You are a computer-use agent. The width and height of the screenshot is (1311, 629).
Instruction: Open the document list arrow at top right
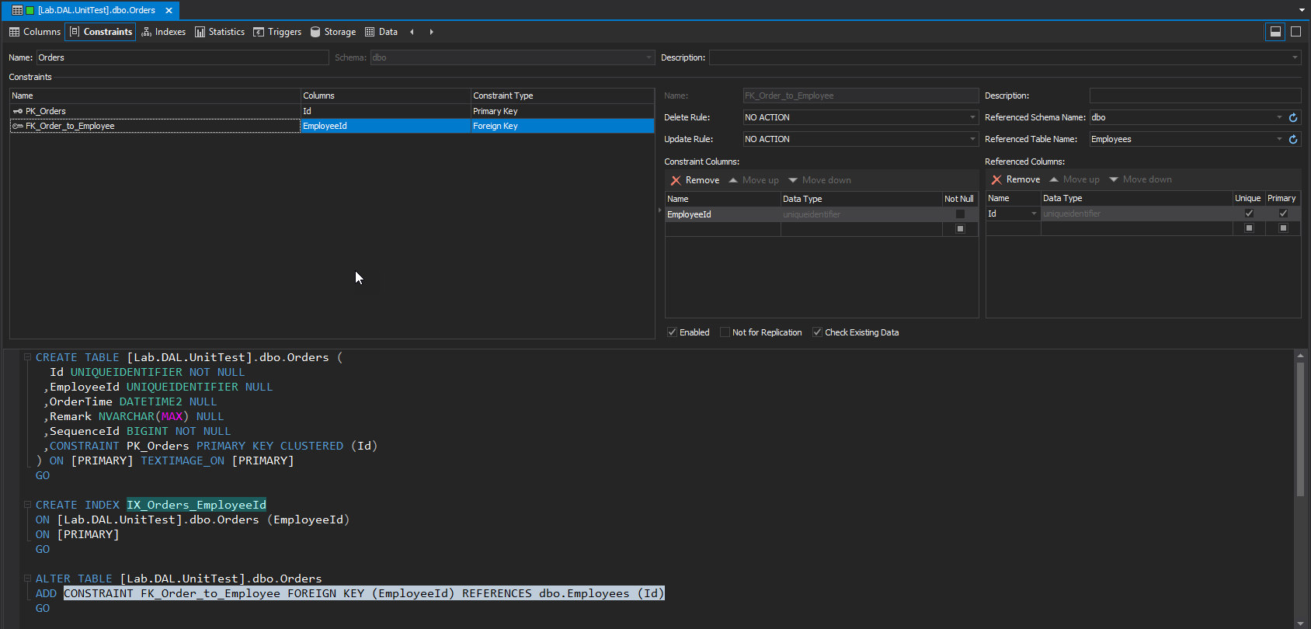[x=1302, y=10]
